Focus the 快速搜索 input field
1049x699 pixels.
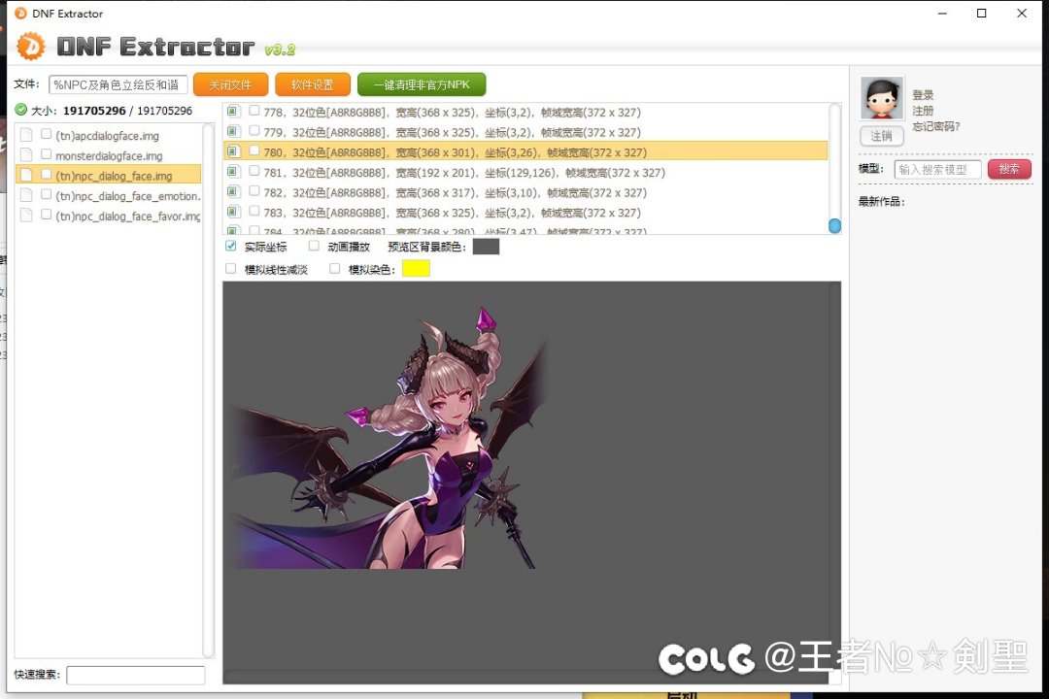click(136, 675)
